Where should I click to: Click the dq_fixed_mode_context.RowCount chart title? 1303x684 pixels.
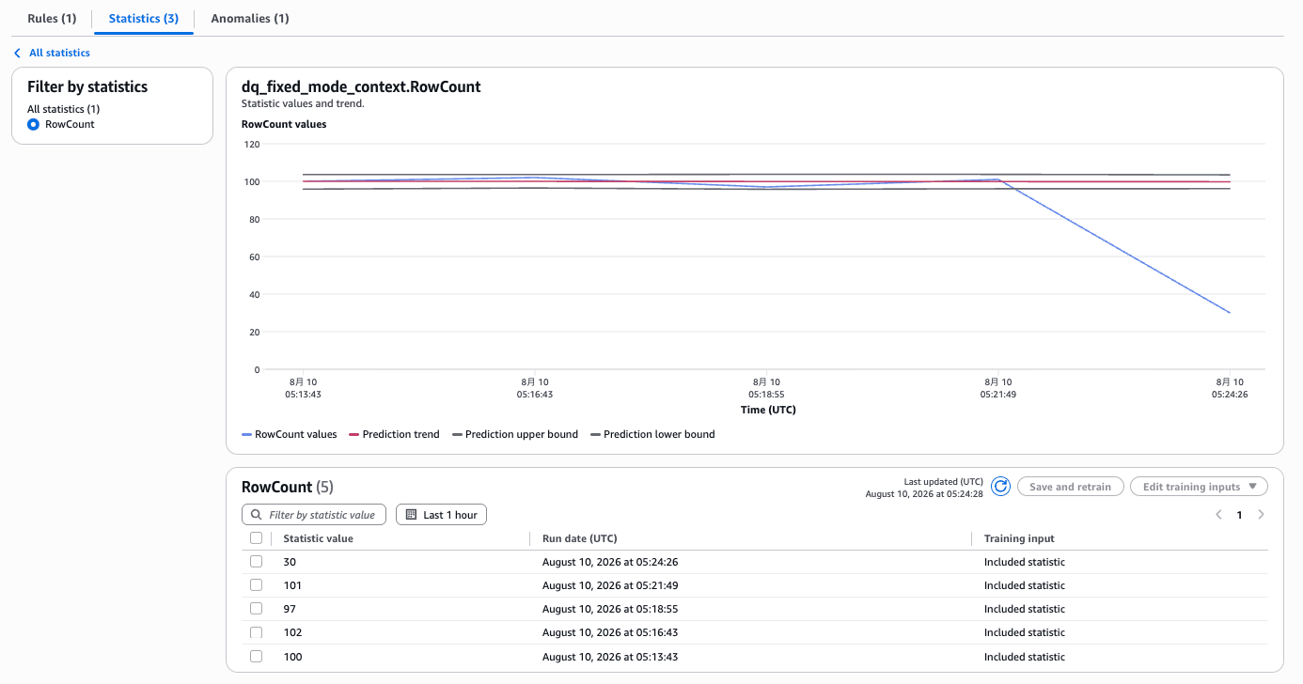361,86
